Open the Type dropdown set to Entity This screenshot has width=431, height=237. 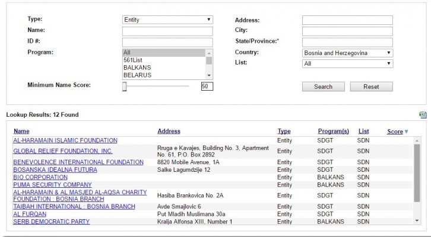[x=167, y=20]
